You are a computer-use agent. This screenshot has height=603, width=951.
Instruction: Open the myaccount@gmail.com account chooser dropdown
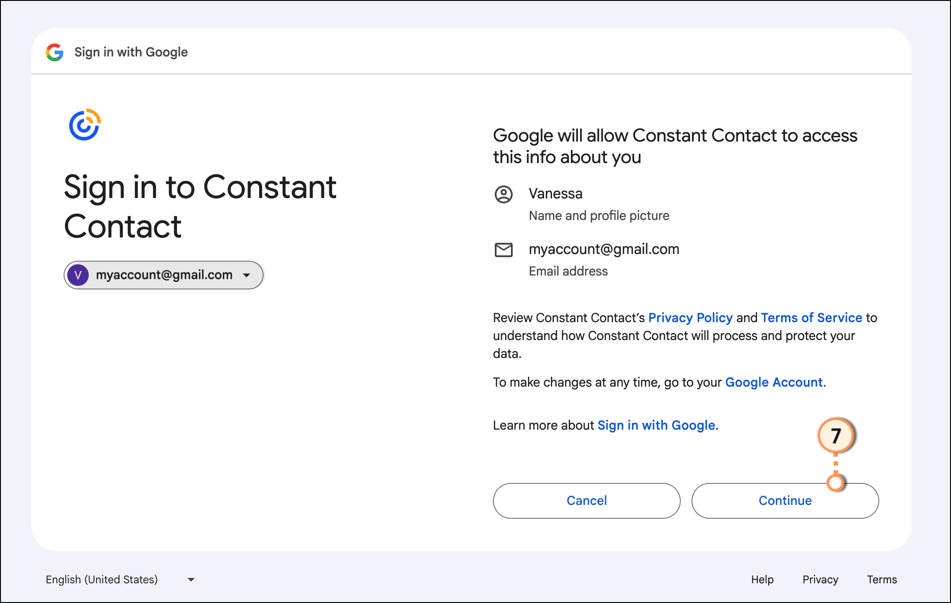(x=164, y=275)
